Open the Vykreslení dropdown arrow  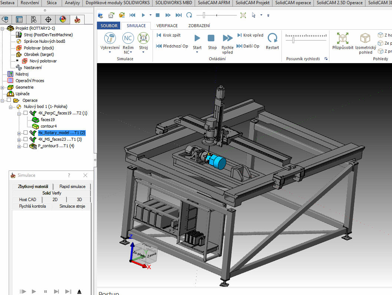(110, 52)
